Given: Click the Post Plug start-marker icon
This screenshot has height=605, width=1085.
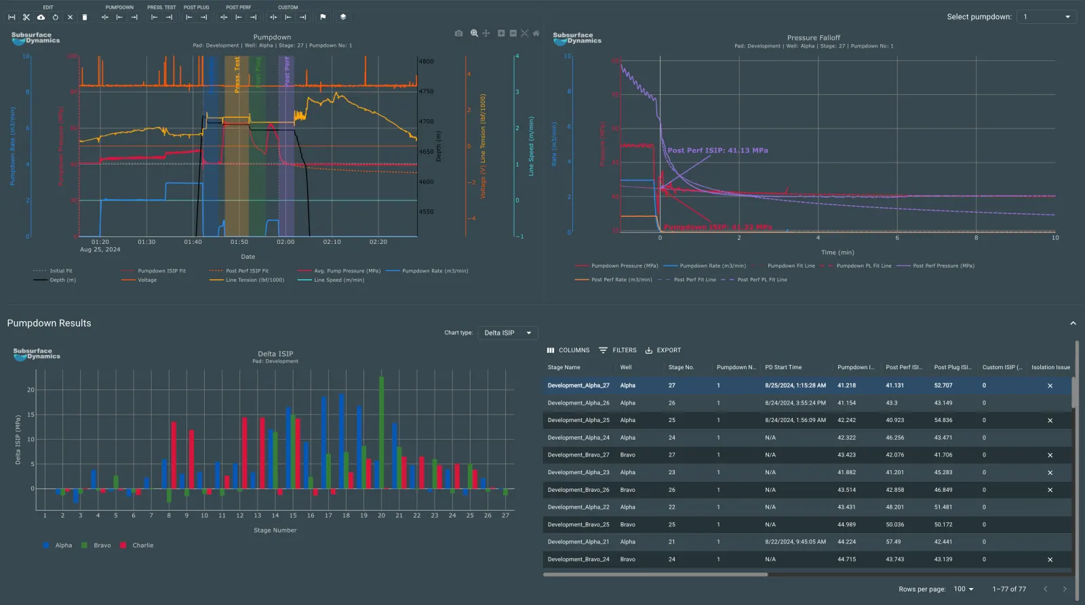Looking at the screenshot, I should (189, 17).
